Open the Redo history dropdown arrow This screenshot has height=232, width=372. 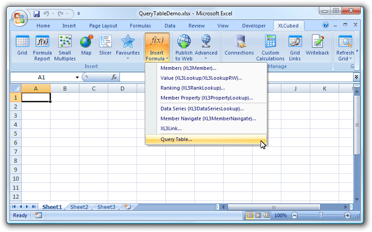coord(68,14)
